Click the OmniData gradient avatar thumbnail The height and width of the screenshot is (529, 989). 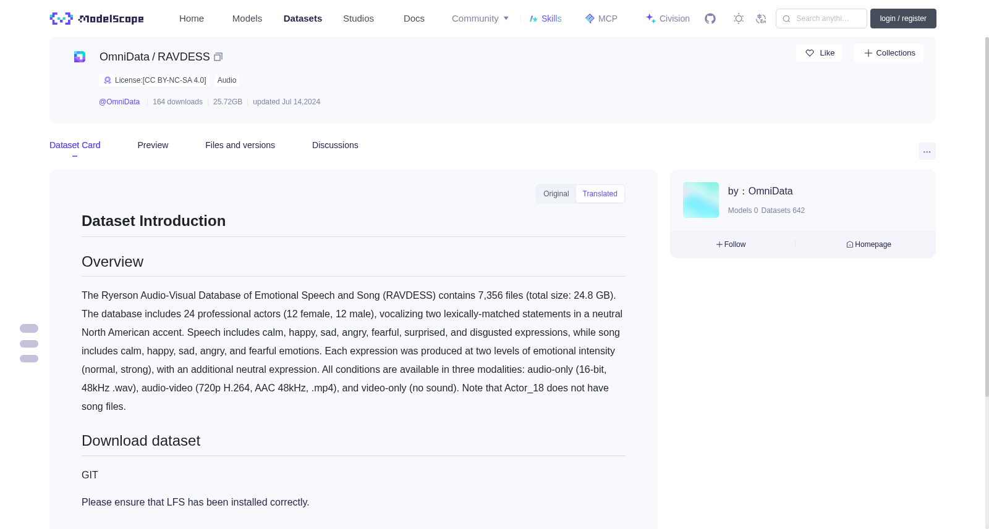pyautogui.click(x=701, y=200)
